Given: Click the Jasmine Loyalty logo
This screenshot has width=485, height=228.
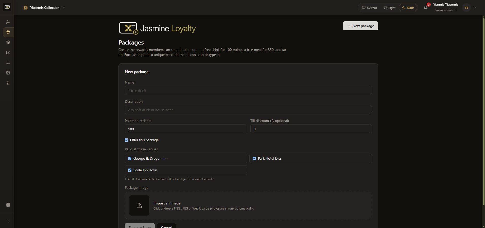Looking at the screenshot, I should pos(157,28).
